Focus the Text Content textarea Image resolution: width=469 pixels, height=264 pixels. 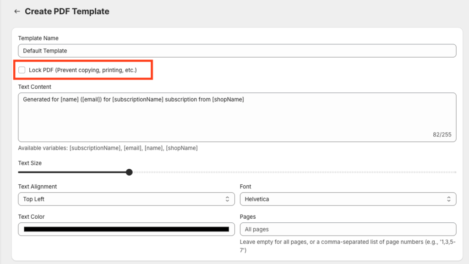tap(237, 117)
